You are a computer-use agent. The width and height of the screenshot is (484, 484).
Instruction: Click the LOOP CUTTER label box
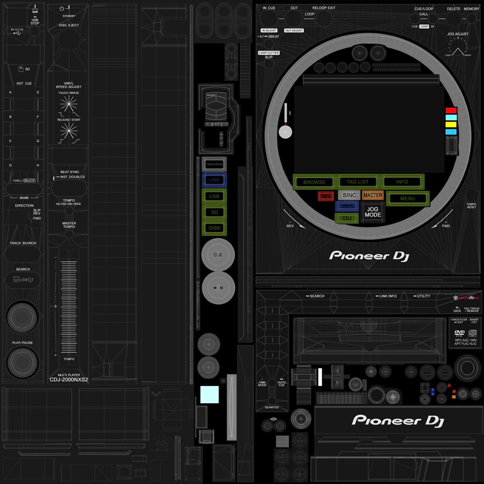[x=269, y=53]
